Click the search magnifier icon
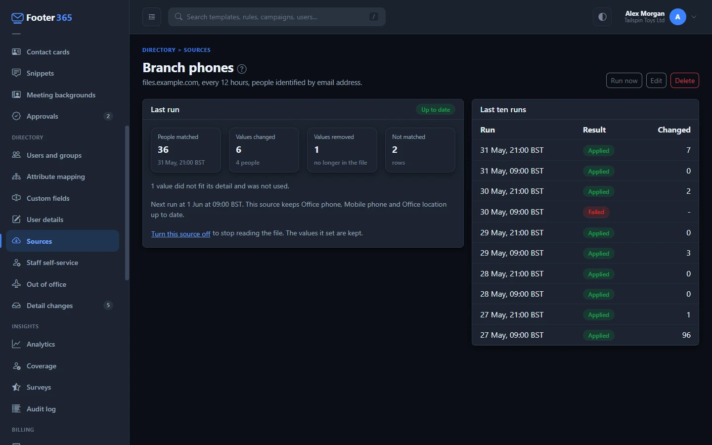This screenshot has width=712, height=445. [178, 17]
